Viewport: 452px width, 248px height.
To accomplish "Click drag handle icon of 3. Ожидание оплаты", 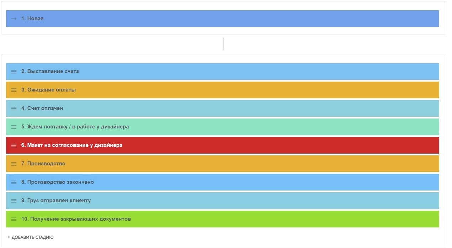I will 14,90.
